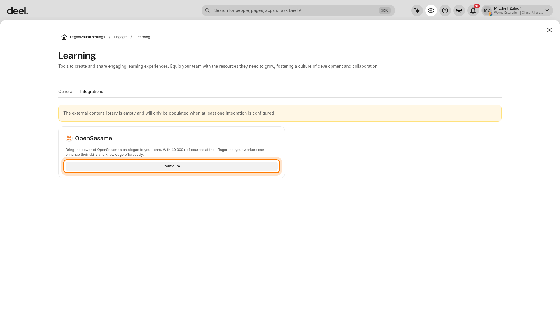Image resolution: width=560 pixels, height=315 pixels.
Task: Switch to the General tab
Action: coord(66,92)
